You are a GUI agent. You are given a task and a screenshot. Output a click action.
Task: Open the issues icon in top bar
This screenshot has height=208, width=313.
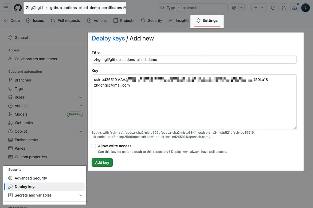click(x=273, y=8)
